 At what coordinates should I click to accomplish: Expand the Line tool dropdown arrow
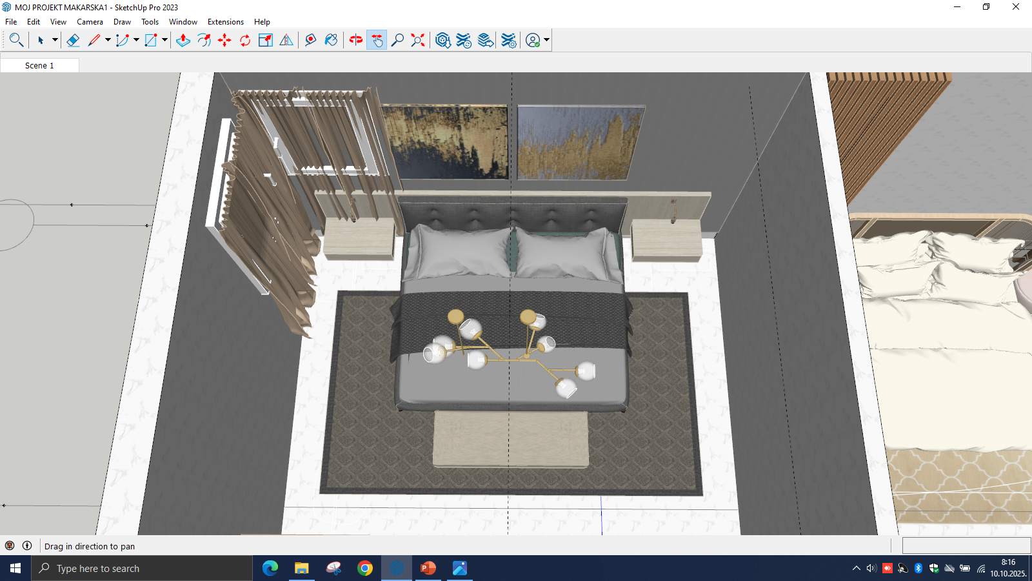pos(108,40)
